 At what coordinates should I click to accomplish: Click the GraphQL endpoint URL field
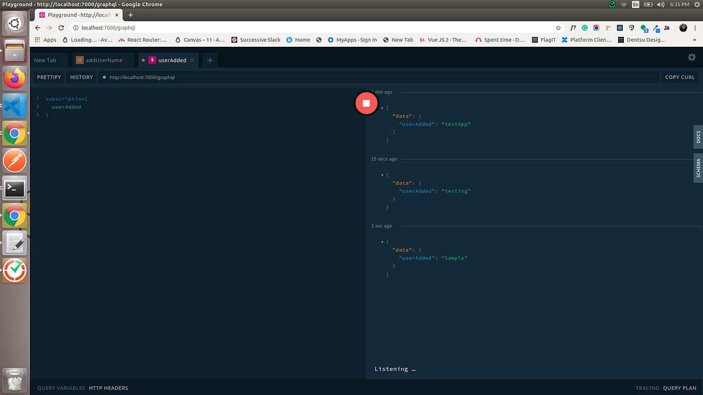[x=234, y=77]
